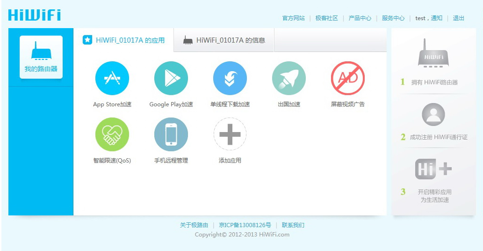Select 我的路由器 in the sidebar
Screen dimensions: 483x251
[41, 57]
